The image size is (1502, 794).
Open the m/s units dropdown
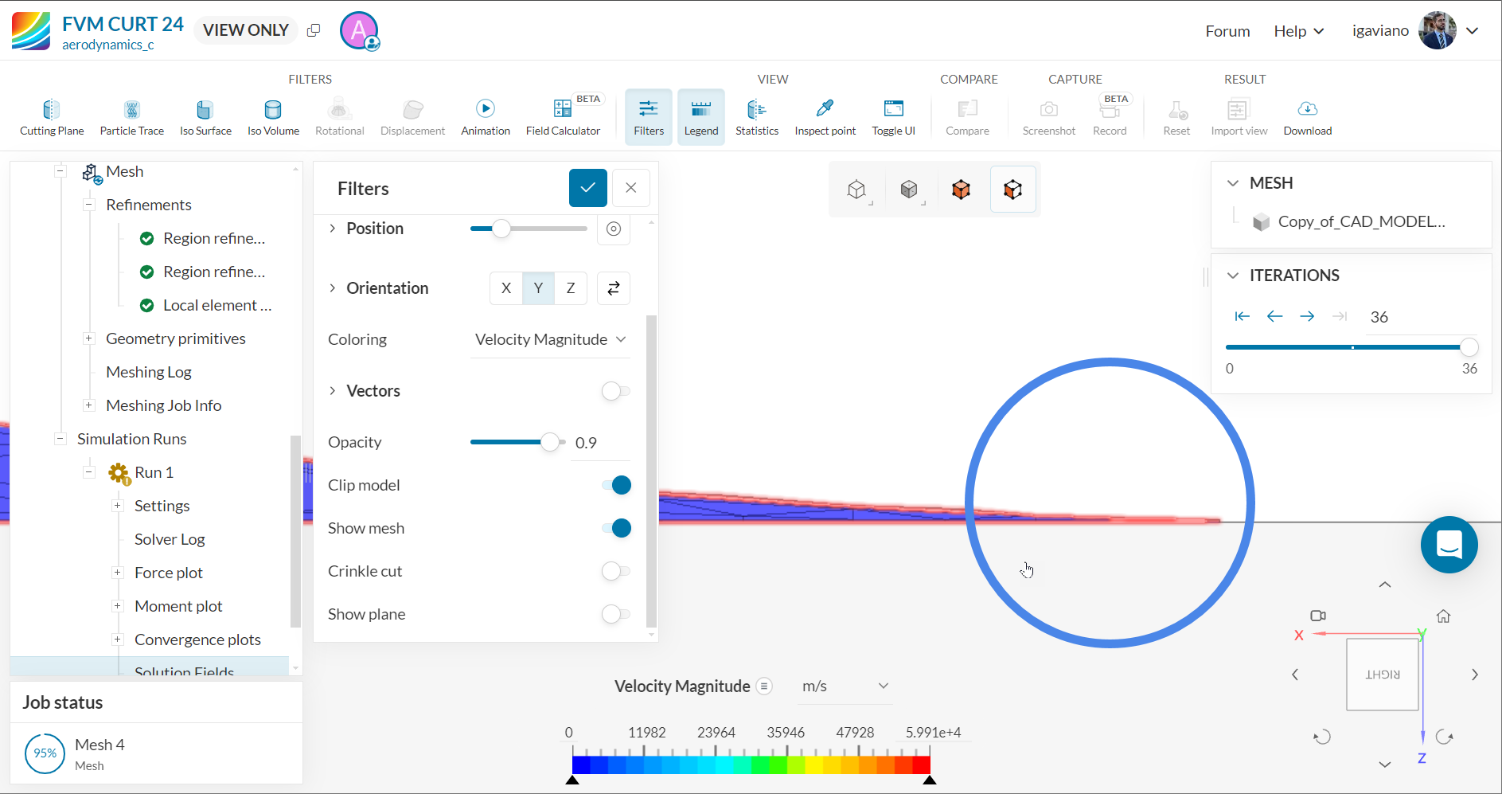(x=845, y=686)
